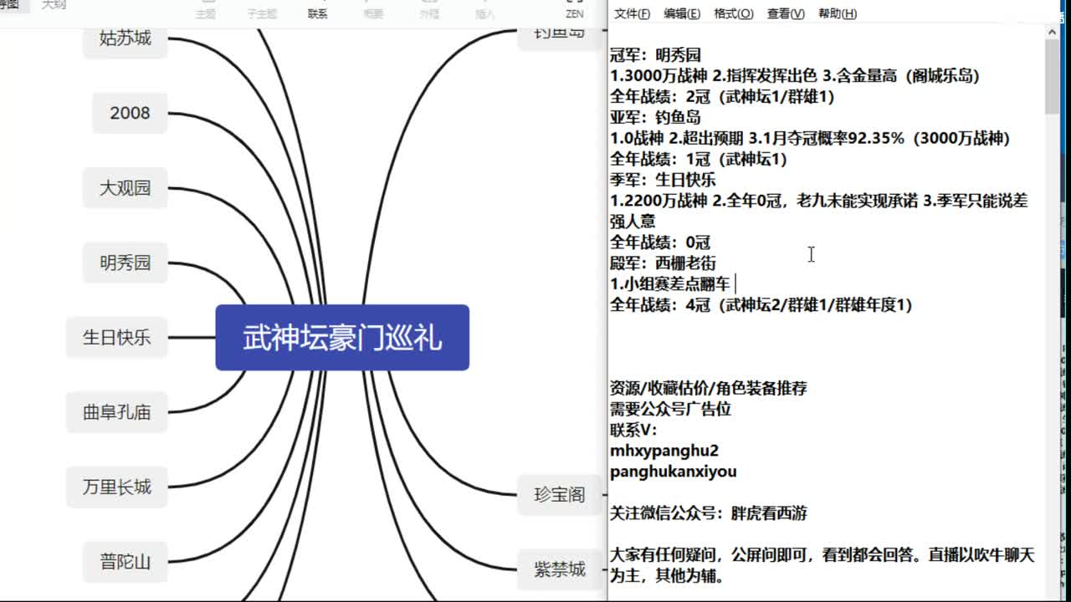
Task: Click the 主题 toolbar item
Action: pyautogui.click(x=206, y=13)
